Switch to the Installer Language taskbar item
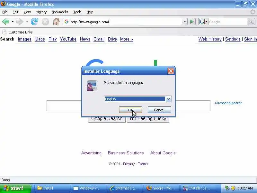 [198, 188]
